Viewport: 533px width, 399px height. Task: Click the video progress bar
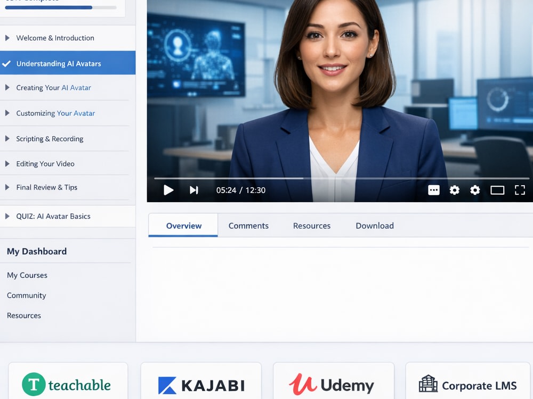click(x=341, y=178)
